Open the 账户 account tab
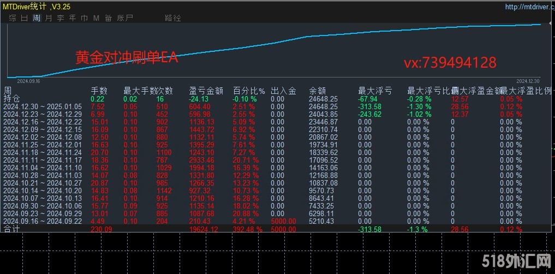This screenshot has height=274, width=555. [x=125, y=18]
